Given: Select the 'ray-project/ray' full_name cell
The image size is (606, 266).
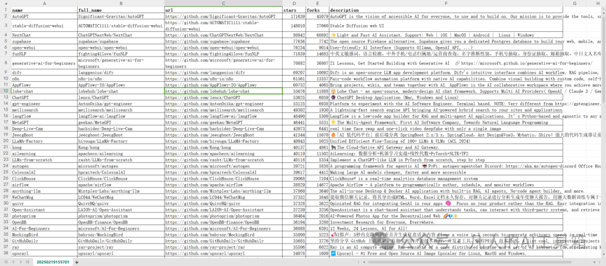Looking at the screenshot, I should 121,247.
